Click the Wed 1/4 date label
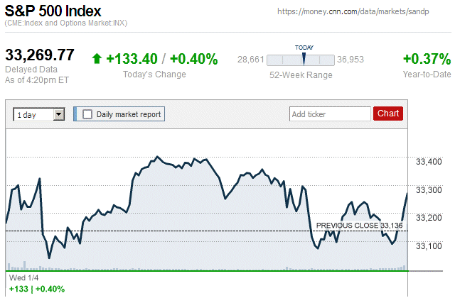 click(22, 278)
